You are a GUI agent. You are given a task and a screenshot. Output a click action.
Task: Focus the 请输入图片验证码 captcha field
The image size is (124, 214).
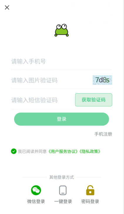[x=51, y=80]
